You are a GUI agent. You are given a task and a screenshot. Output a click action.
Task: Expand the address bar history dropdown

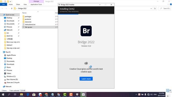(x=151, y=8)
